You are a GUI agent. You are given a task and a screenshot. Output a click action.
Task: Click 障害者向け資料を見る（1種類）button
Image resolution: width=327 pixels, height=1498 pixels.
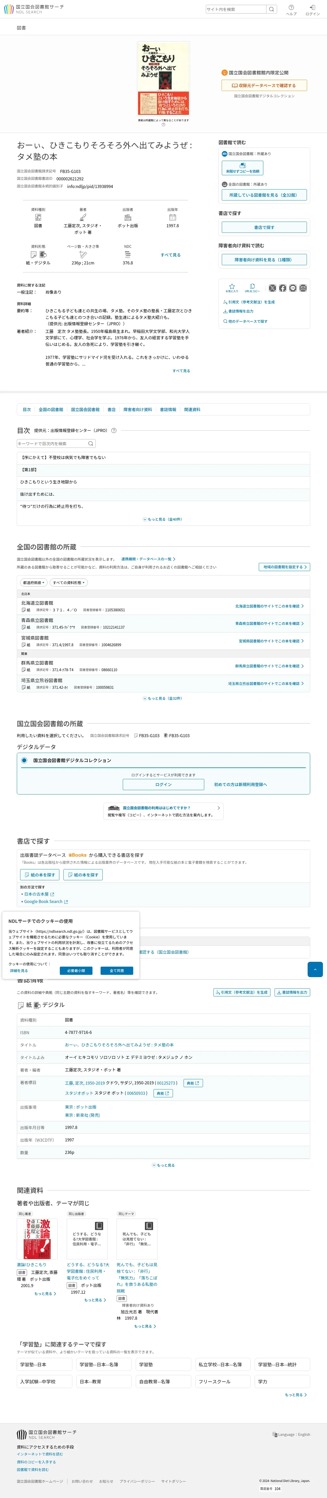[x=264, y=260]
